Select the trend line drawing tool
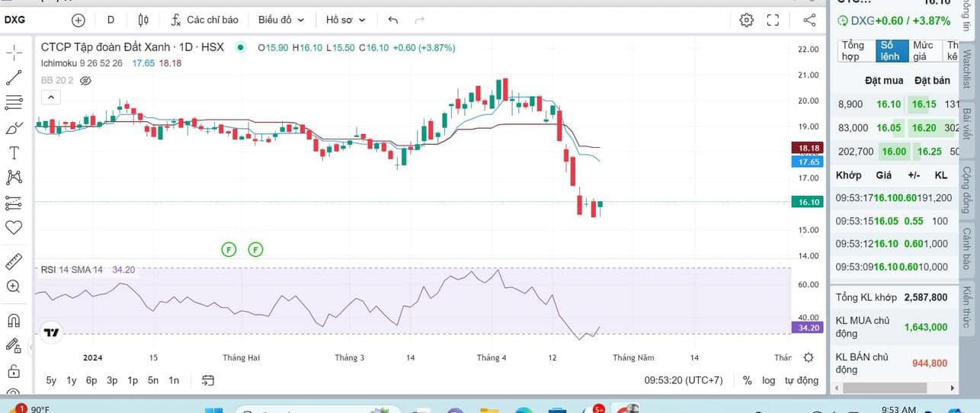This screenshot has width=980, height=413. 14,77
